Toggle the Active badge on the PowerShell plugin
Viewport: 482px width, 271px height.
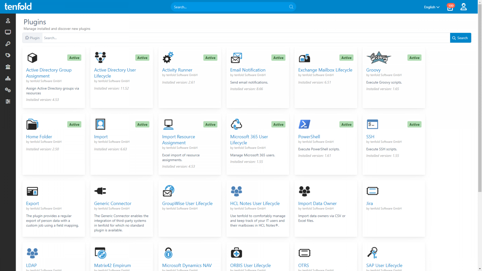tap(346, 124)
